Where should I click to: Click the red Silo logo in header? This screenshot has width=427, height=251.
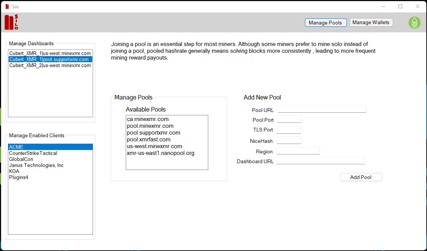[11, 22]
